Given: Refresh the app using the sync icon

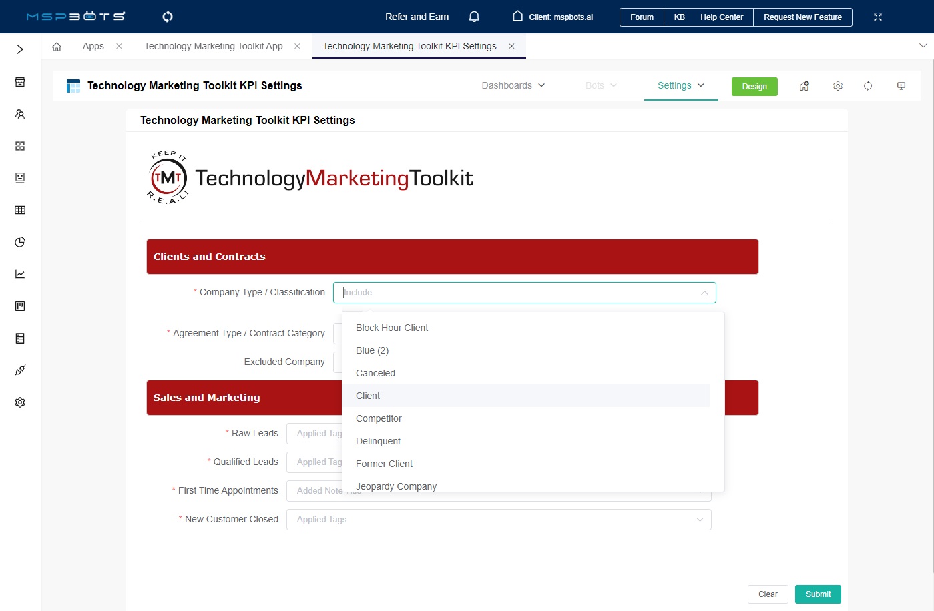Looking at the screenshot, I should coord(868,85).
